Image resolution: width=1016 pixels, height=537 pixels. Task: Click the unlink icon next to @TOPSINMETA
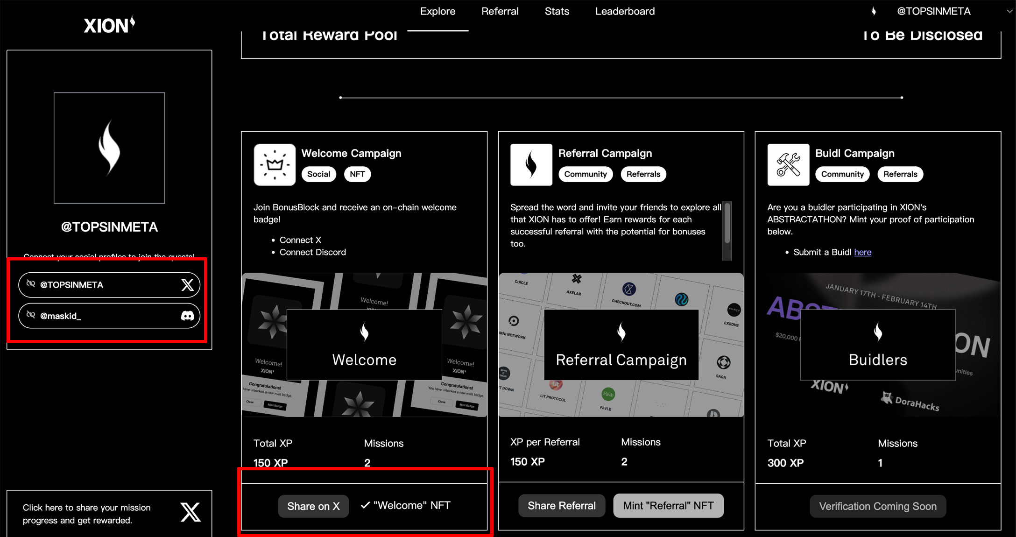[x=31, y=284]
